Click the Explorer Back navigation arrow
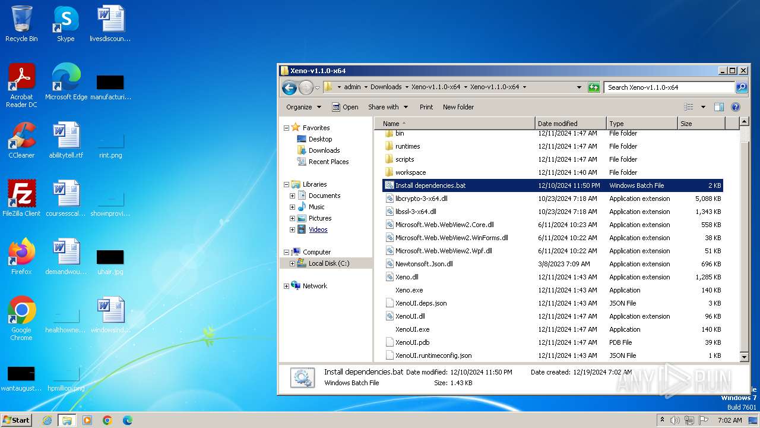760x428 pixels. point(289,88)
